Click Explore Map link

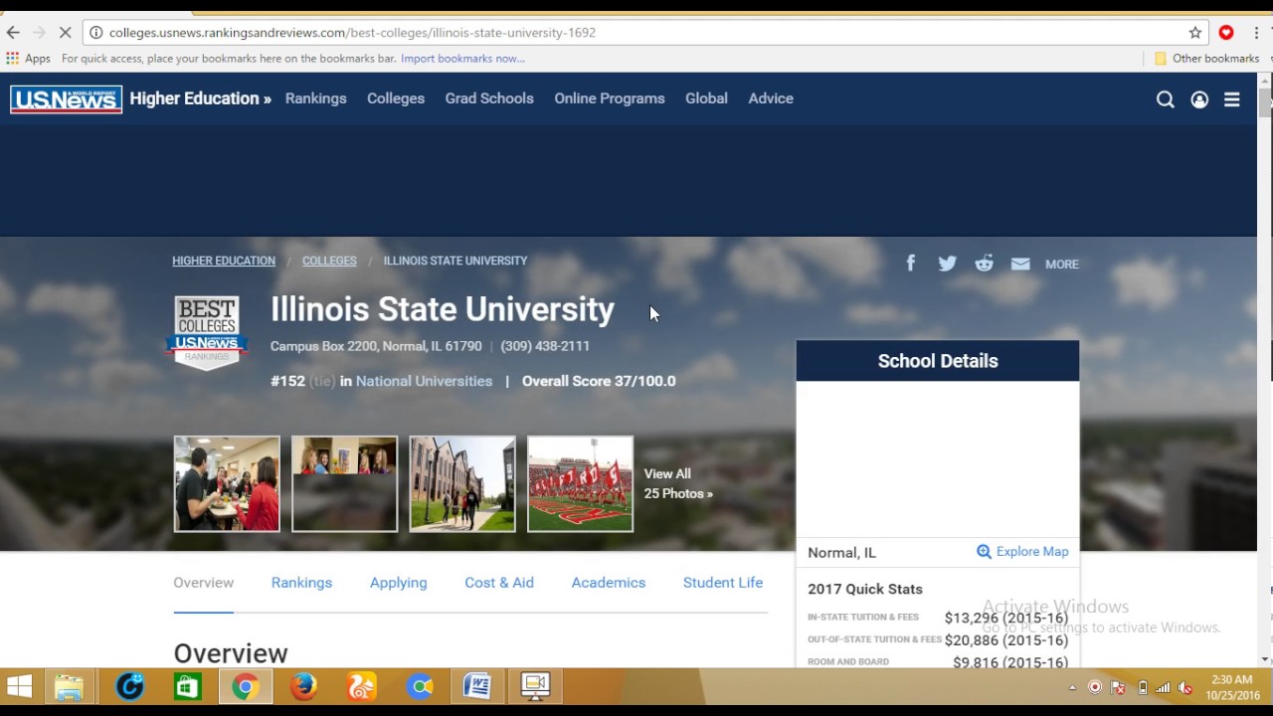point(1032,552)
